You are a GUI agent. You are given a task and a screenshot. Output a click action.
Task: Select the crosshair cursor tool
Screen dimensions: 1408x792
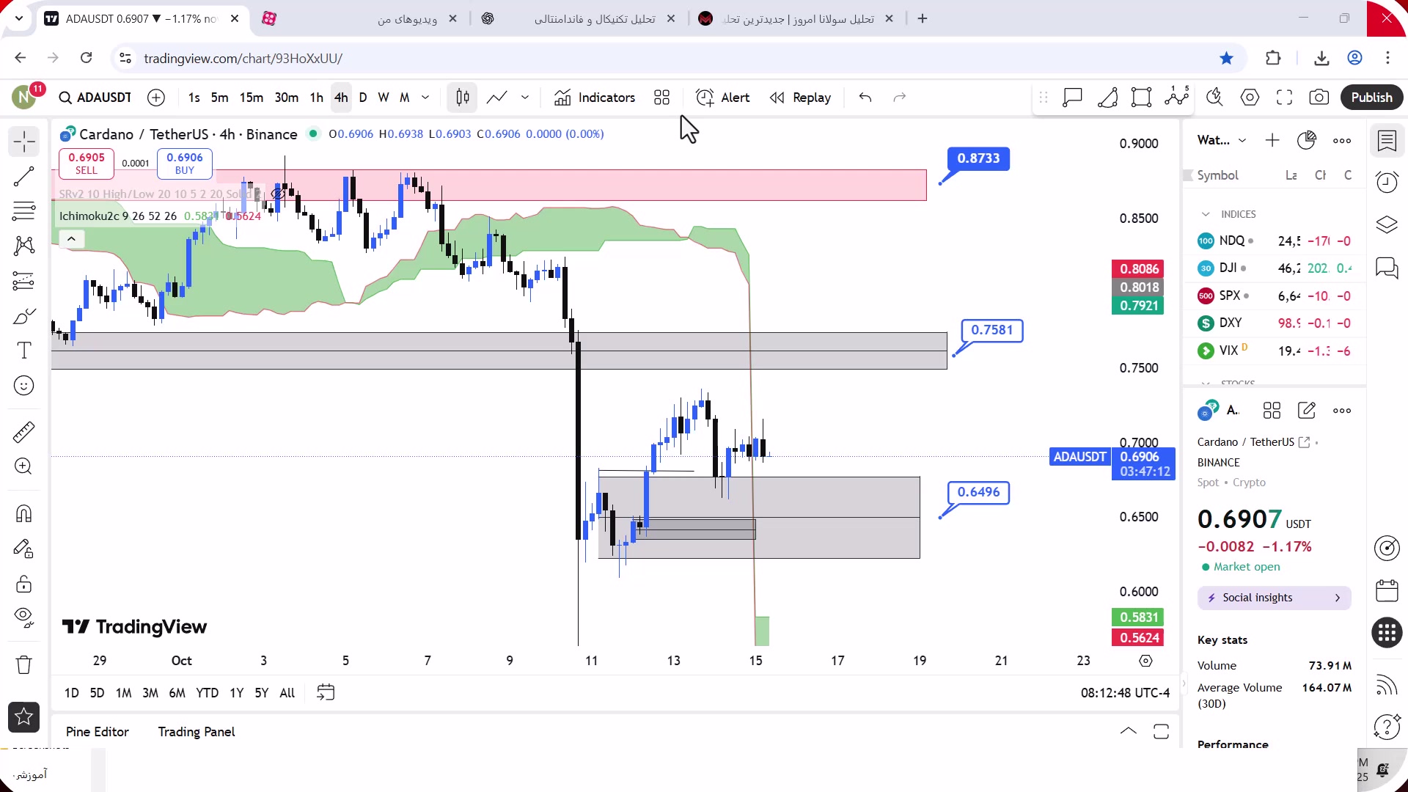click(23, 141)
